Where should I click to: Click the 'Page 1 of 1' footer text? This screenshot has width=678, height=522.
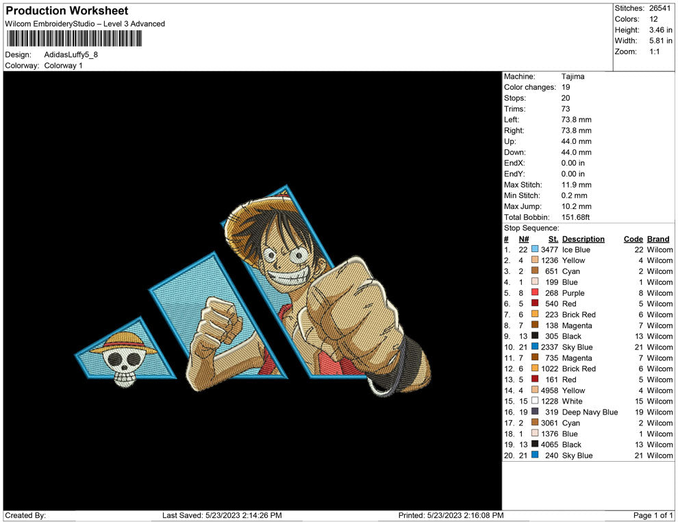click(x=653, y=515)
